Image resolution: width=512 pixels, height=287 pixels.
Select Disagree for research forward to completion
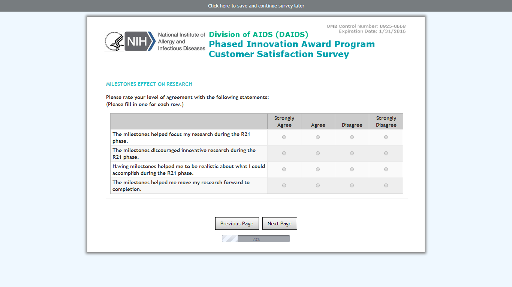[x=352, y=185]
